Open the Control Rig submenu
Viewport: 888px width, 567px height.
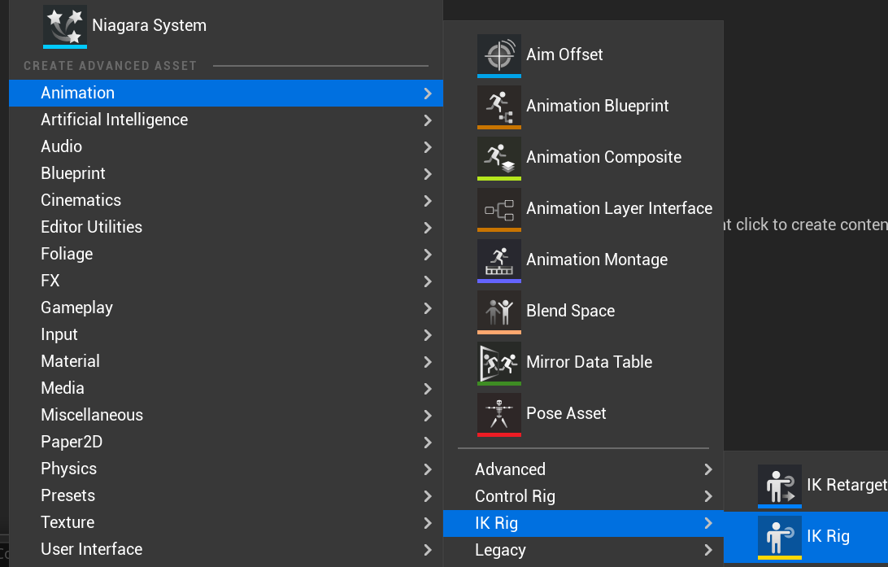click(x=583, y=496)
